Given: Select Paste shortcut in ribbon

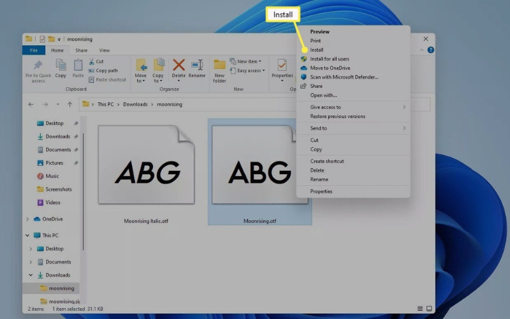Looking at the screenshot, I should click(x=107, y=79).
